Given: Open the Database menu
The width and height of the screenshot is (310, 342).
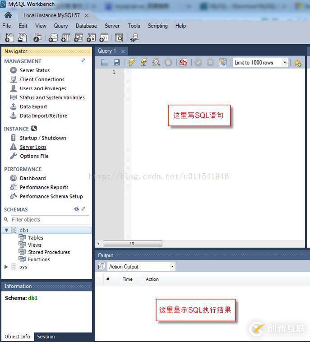Looking at the screenshot, I should [86, 26].
